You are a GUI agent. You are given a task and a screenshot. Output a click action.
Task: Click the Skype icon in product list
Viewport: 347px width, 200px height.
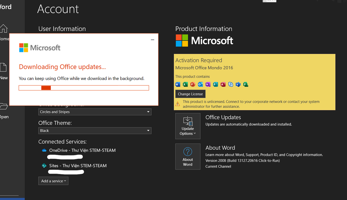pos(231,84)
